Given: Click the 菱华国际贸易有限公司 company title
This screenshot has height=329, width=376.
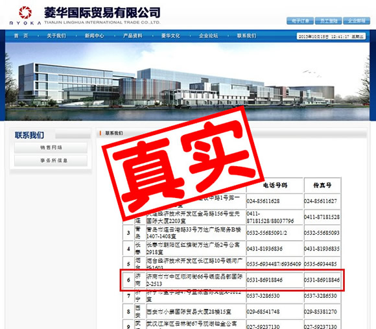Looking at the screenshot, I should [102, 13].
